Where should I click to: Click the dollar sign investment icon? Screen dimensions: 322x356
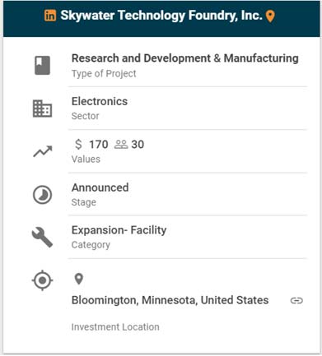78,144
